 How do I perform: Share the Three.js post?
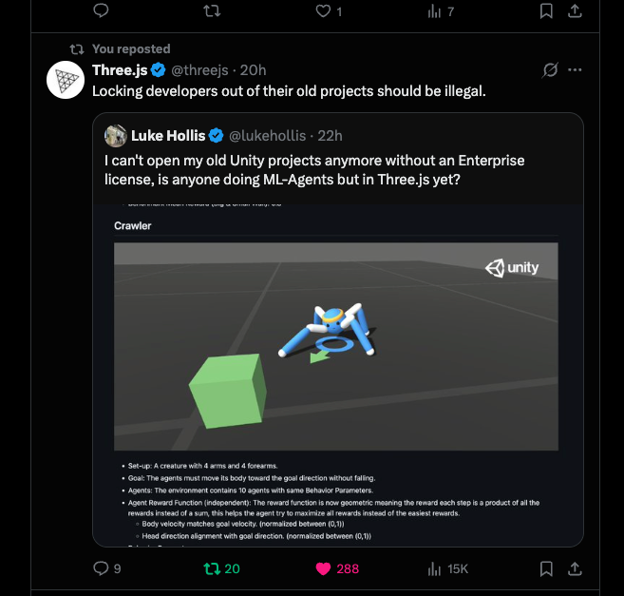(x=575, y=568)
